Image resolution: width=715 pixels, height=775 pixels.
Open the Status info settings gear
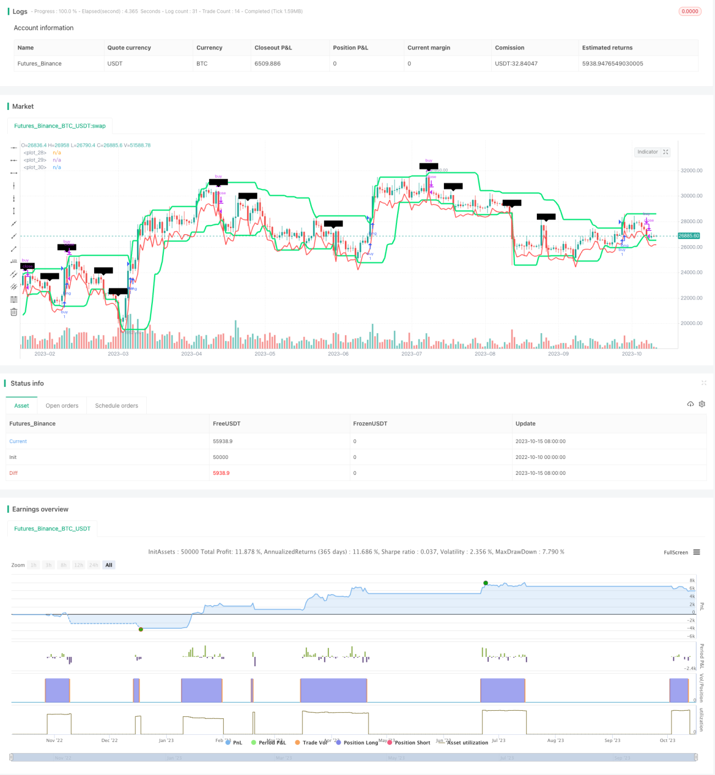(x=702, y=404)
